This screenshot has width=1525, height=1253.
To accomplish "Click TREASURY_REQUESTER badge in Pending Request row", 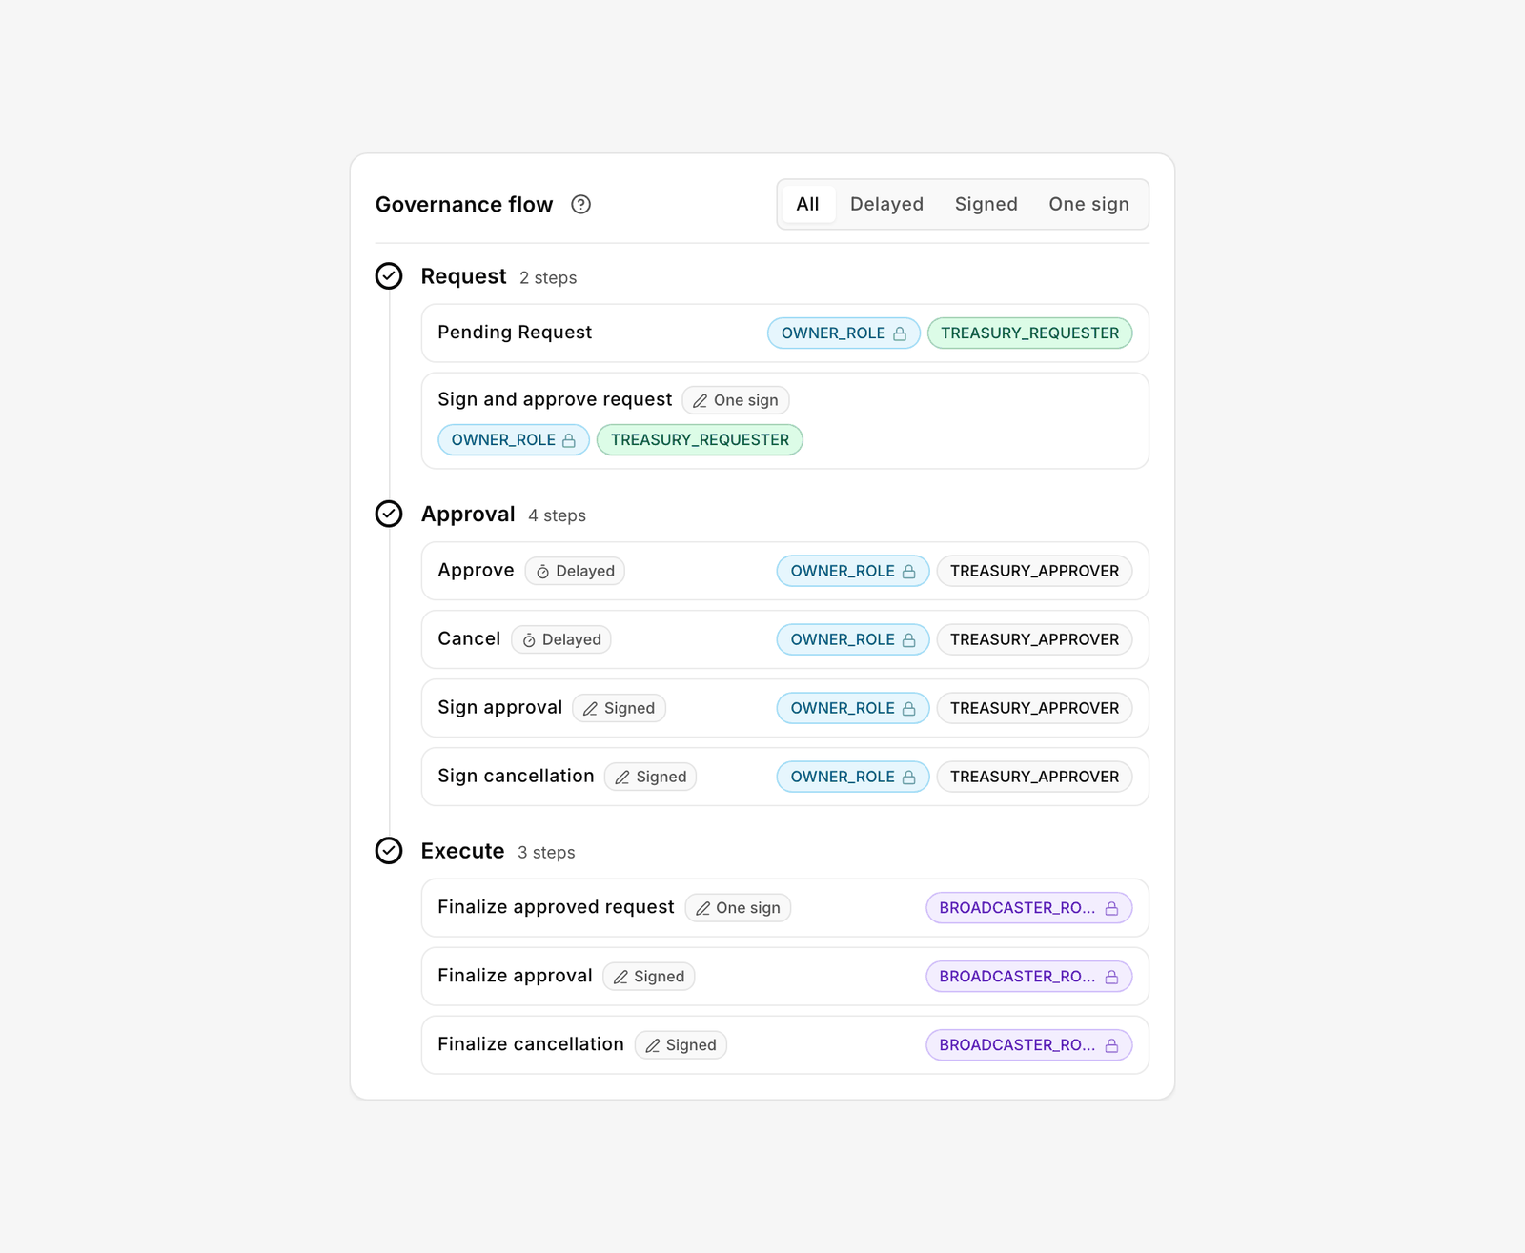I will coord(1029,333).
